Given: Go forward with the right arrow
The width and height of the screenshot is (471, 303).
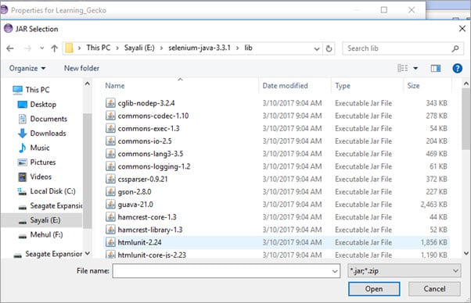Looking at the screenshot, I should tap(27, 48).
